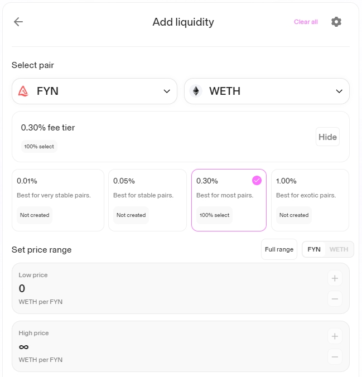Switch price denomination to FYN
The image size is (362, 377).
click(x=314, y=249)
